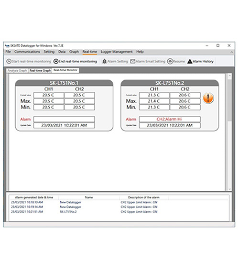Select alarm row 23/03/2021 10:19:14 AM
Viewport: 239px width, 263px height.
pyautogui.click(x=119, y=207)
